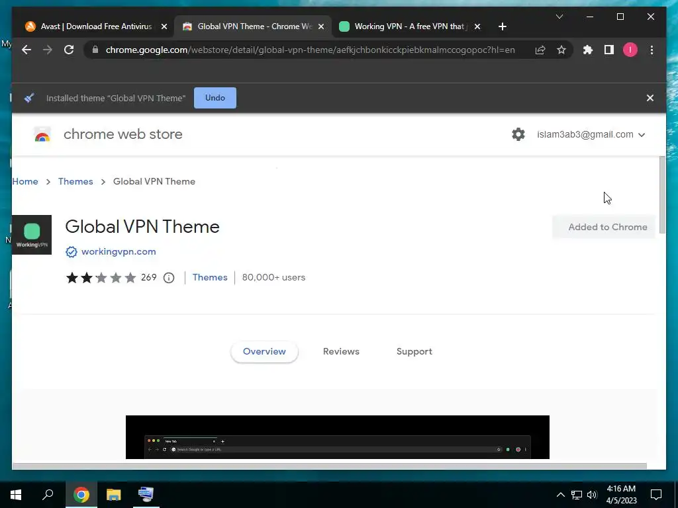
Task: Click the 'Global VPN Theme' breadcrumb text
Action: 154,181
